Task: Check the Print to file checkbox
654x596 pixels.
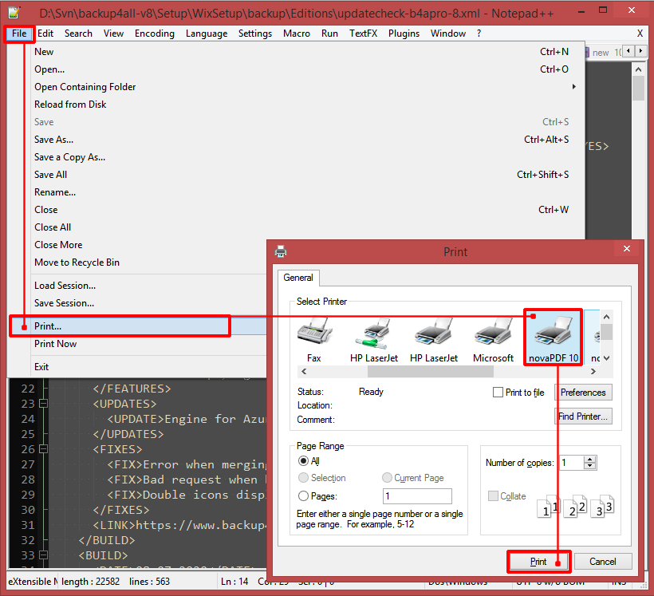Action: point(498,393)
